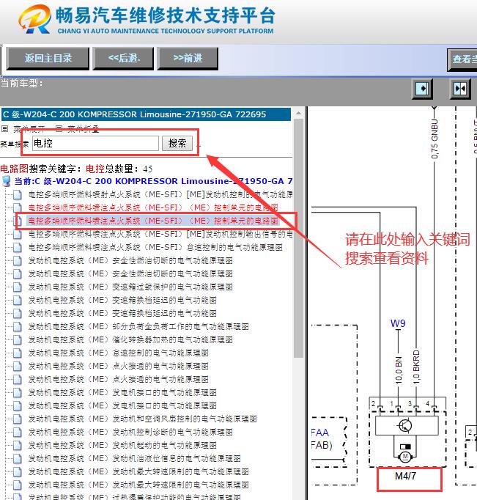Image resolution: width=477 pixels, height=500 pixels.
Task: Expand all menus with 菜单展开 icon
Action: (x=4, y=129)
